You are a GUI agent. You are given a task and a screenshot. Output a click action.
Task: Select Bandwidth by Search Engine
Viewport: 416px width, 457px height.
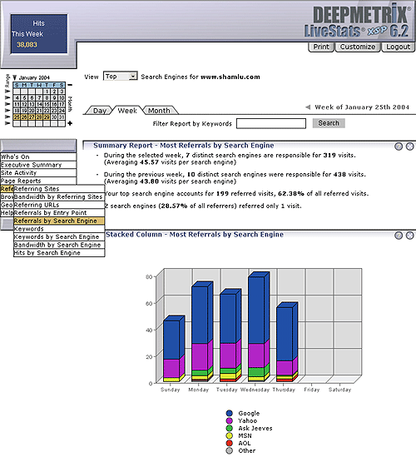pyautogui.click(x=59, y=245)
